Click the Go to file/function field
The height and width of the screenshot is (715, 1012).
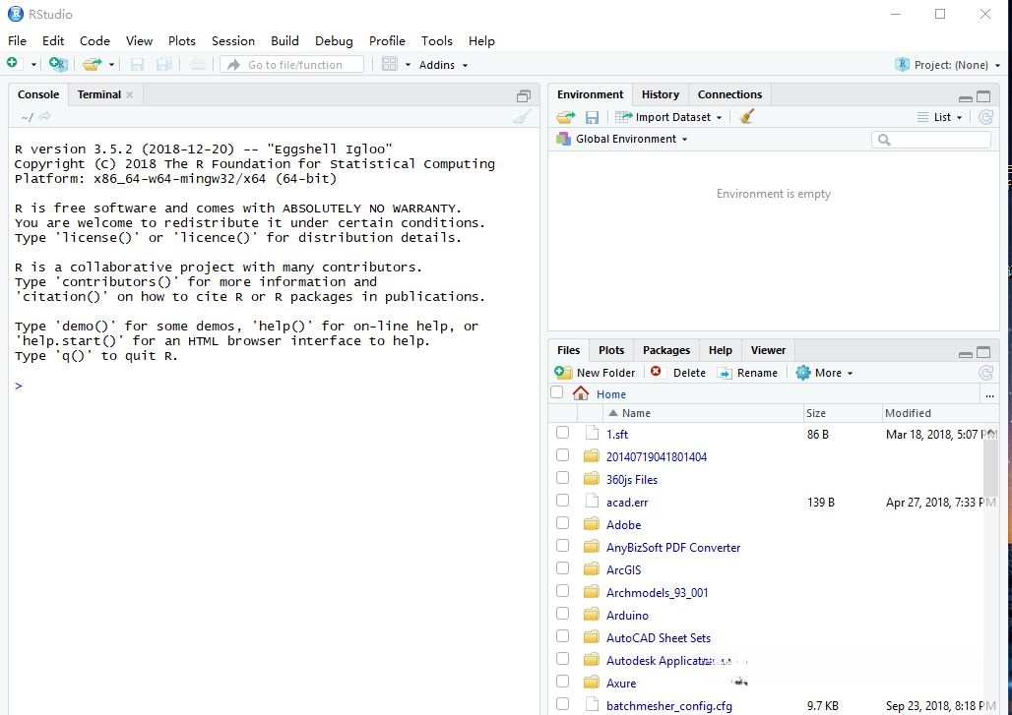tap(291, 65)
